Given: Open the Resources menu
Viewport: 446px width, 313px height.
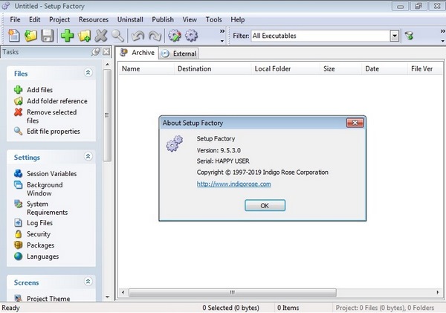Looking at the screenshot, I should point(94,19).
